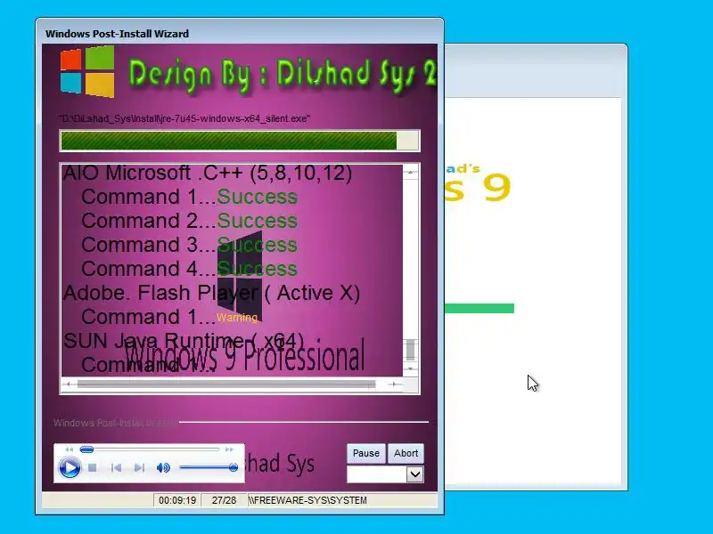The height and width of the screenshot is (534, 713).
Task: Click the 'Windows Post-Install Wizard' title bar
Action: 240,34
